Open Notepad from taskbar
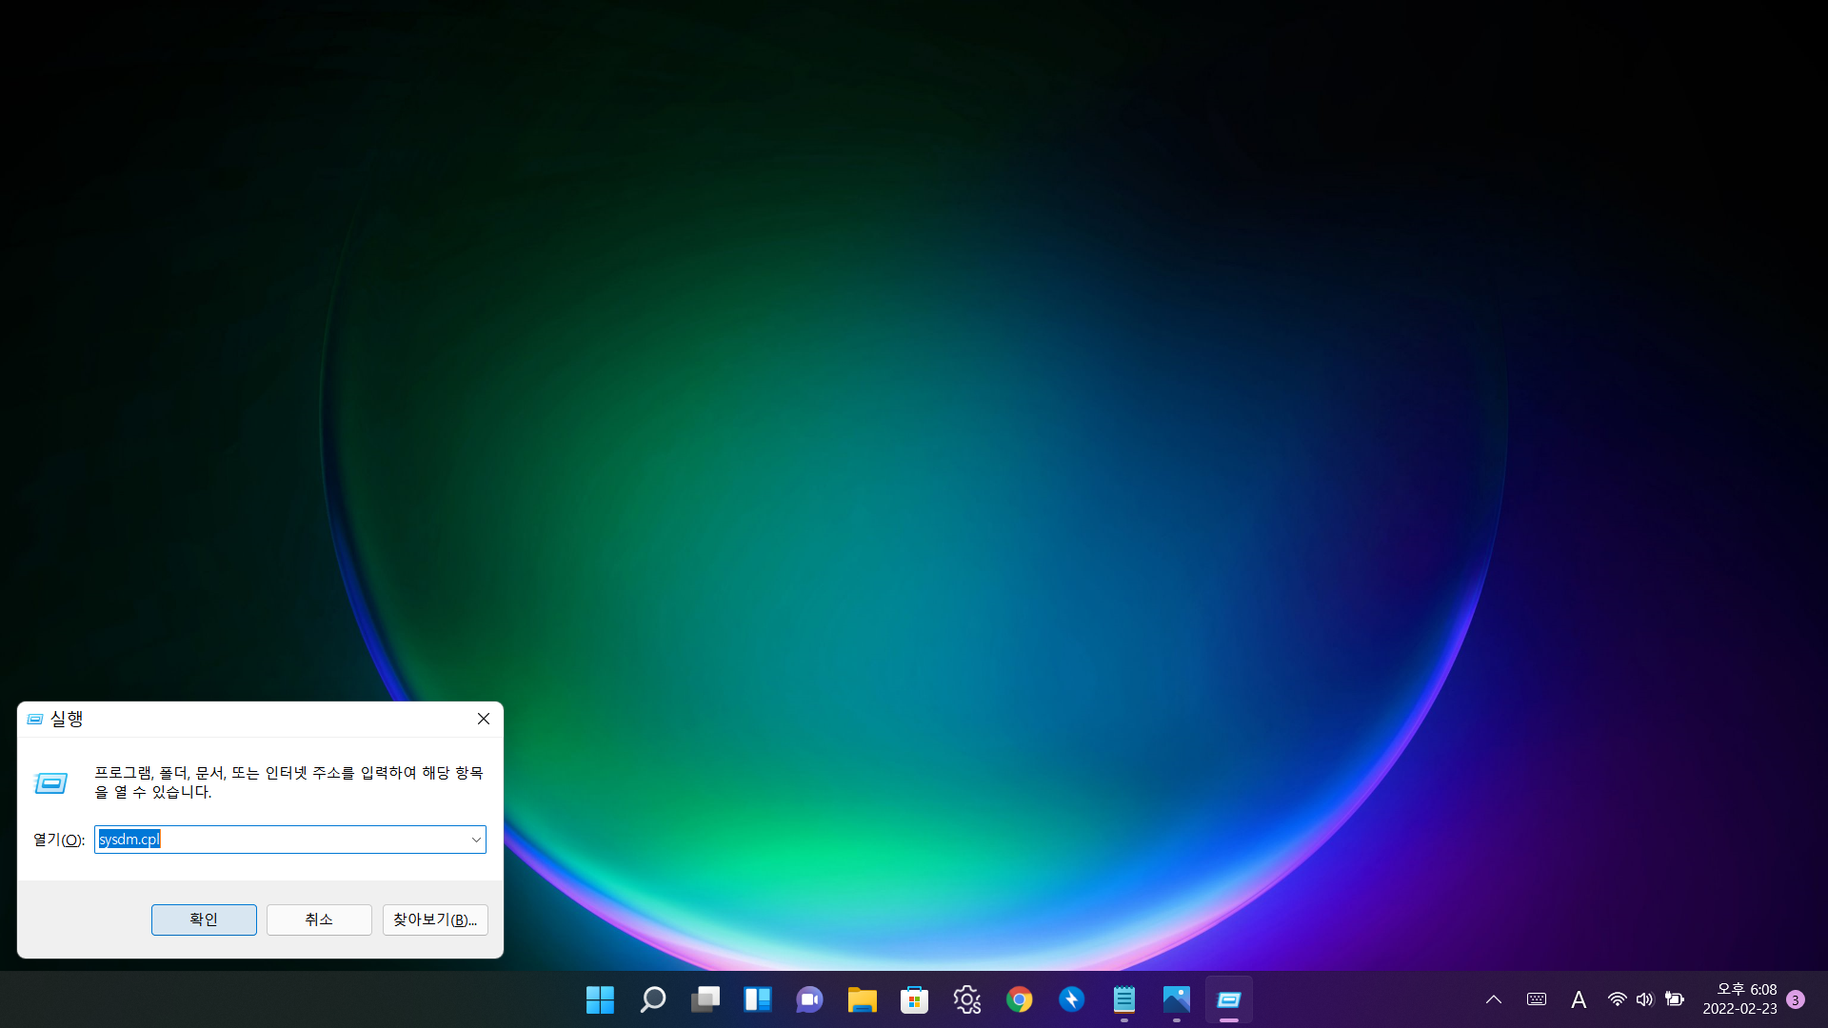Screen dimensions: 1828x1028 click(x=1123, y=999)
